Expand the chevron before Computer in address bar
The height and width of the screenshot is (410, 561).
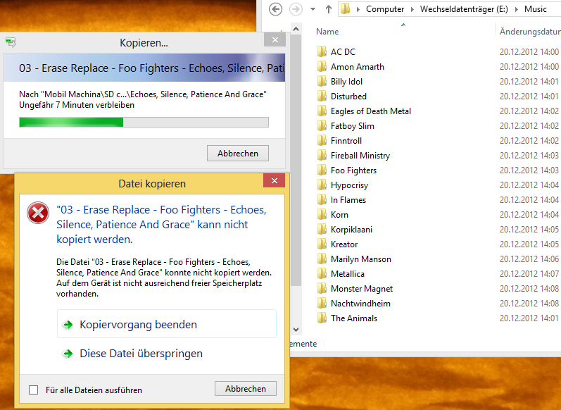click(358, 9)
